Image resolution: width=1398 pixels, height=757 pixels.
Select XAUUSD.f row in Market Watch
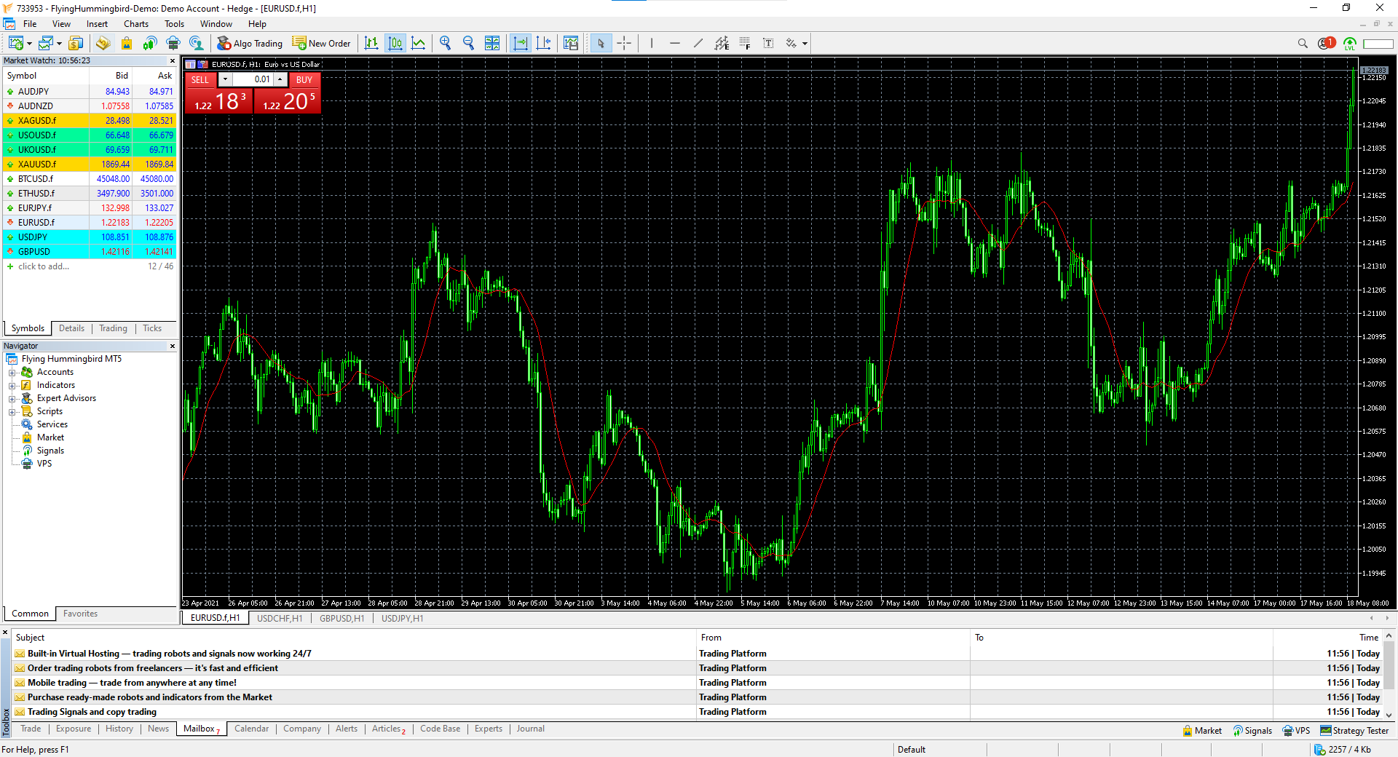[x=90, y=165]
